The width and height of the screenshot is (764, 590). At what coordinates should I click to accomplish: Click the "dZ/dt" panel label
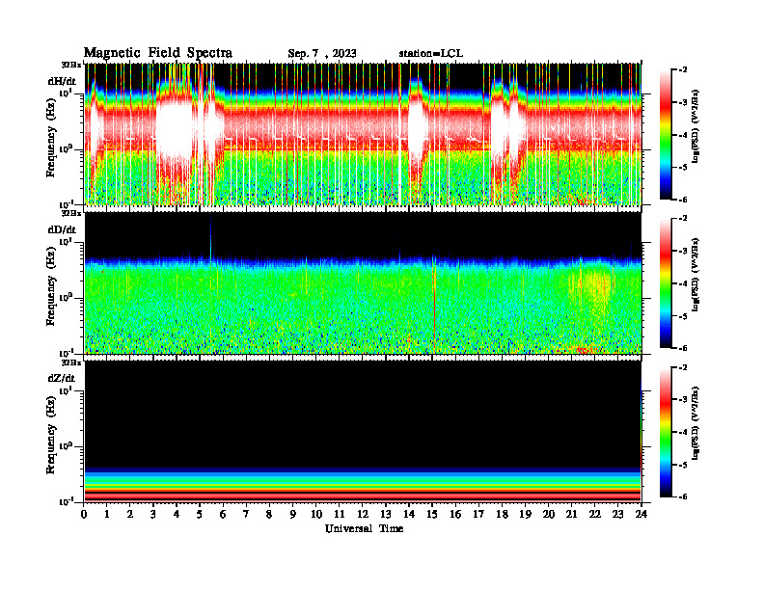point(62,378)
